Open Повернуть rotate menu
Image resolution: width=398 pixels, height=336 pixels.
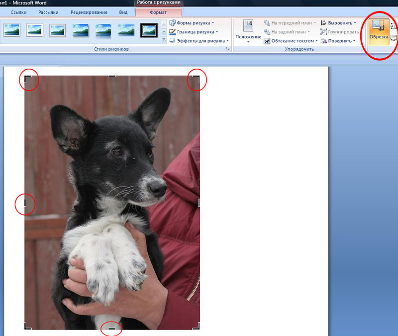point(338,41)
